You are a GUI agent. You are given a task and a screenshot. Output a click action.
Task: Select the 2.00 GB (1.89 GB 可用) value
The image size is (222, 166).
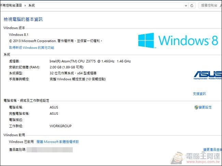coord(67,67)
